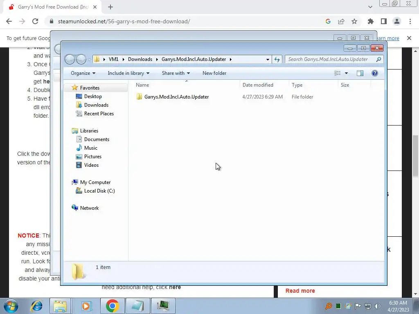Open a new Chrome tab

click(110, 7)
